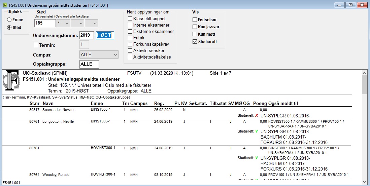Click the UN-SYPLGR 01.08.2016- study right text
Viewport: 370px width, 186px height.
pyautogui.click(x=285, y=116)
